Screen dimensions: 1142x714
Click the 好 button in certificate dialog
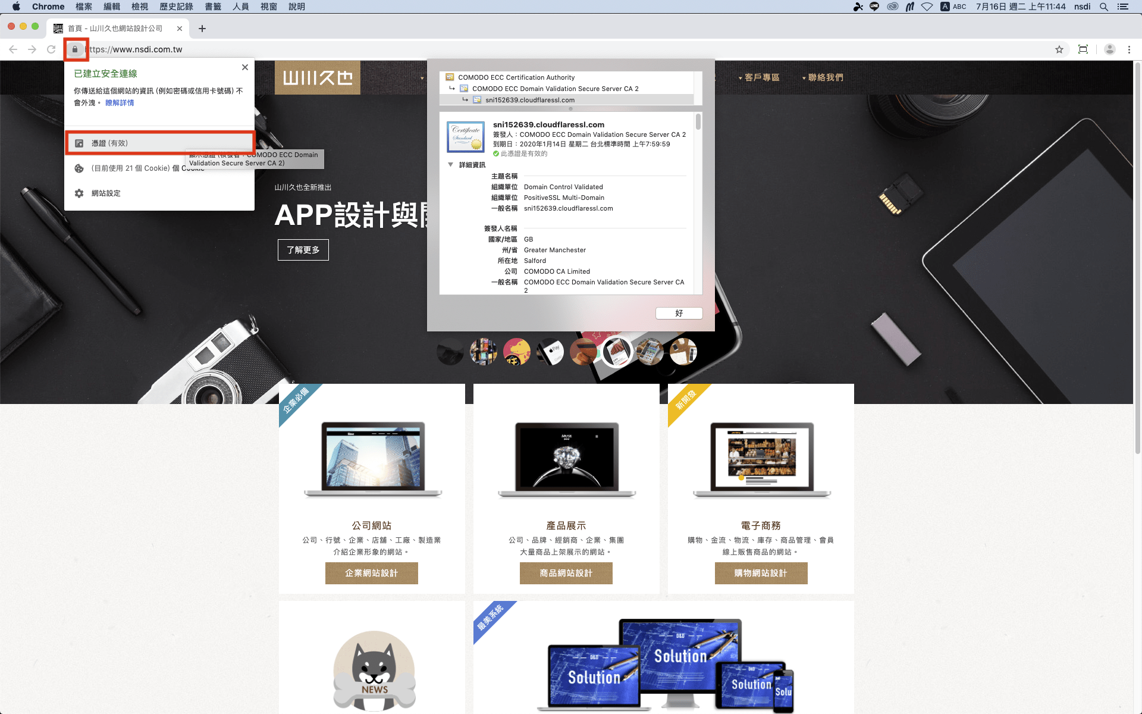pos(679,313)
